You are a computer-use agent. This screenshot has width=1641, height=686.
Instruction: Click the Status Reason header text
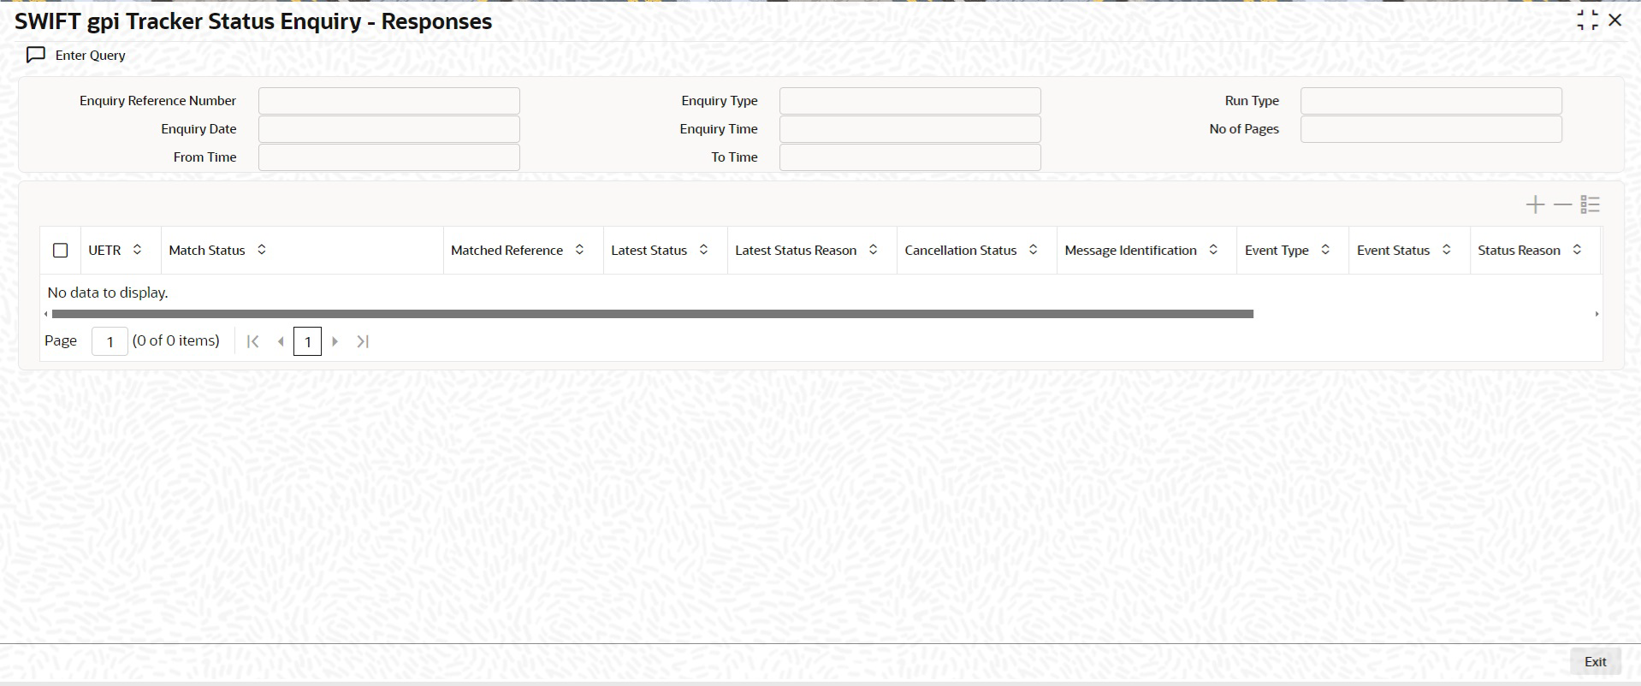(1520, 251)
